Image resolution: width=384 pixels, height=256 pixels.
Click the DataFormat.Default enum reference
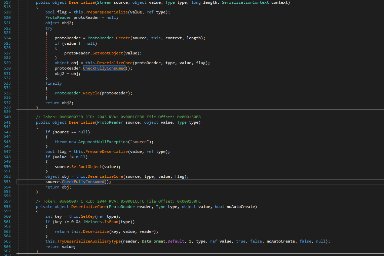(175, 241)
